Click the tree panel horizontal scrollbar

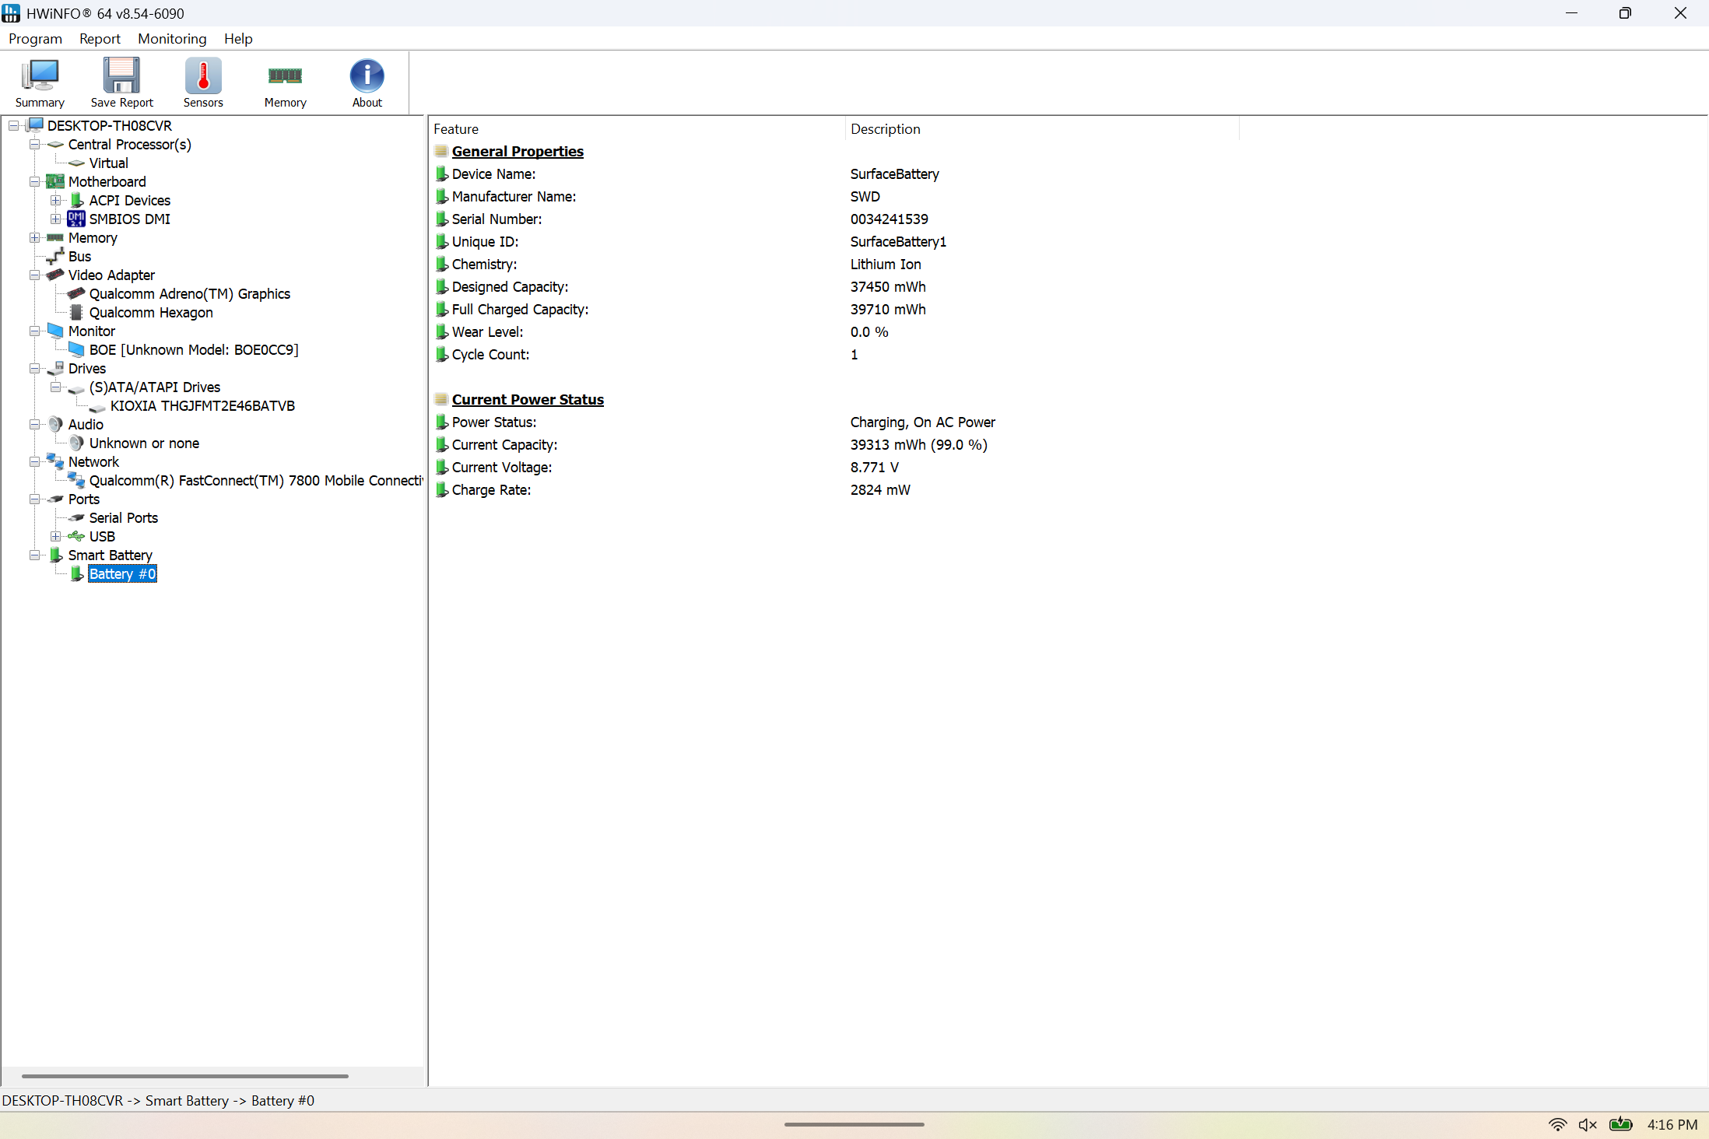pos(184,1076)
